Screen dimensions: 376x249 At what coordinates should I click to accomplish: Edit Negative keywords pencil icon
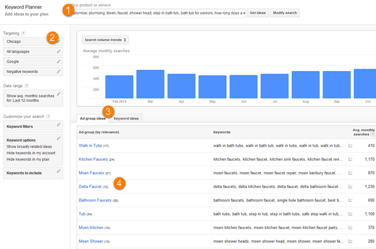[59, 72]
